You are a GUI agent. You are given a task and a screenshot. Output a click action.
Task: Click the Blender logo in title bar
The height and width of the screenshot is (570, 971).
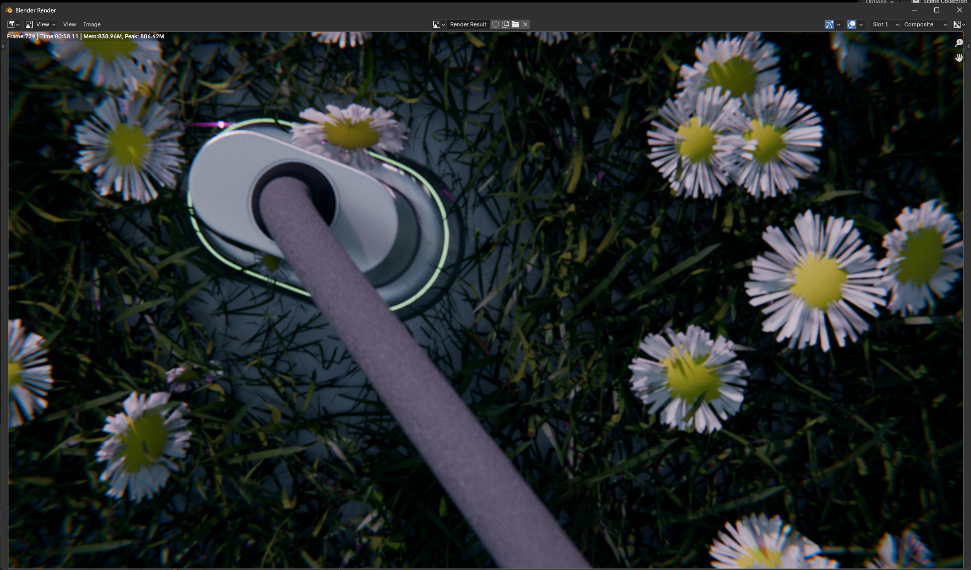pyautogui.click(x=8, y=10)
